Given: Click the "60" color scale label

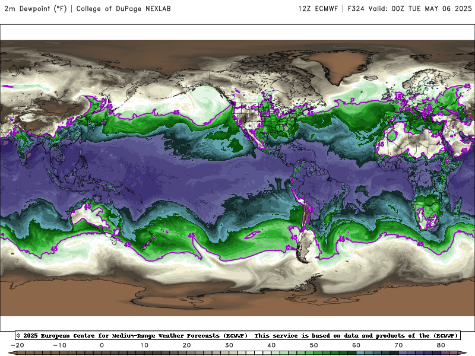Looking at the screenshot, I should (x=356, y=345).
